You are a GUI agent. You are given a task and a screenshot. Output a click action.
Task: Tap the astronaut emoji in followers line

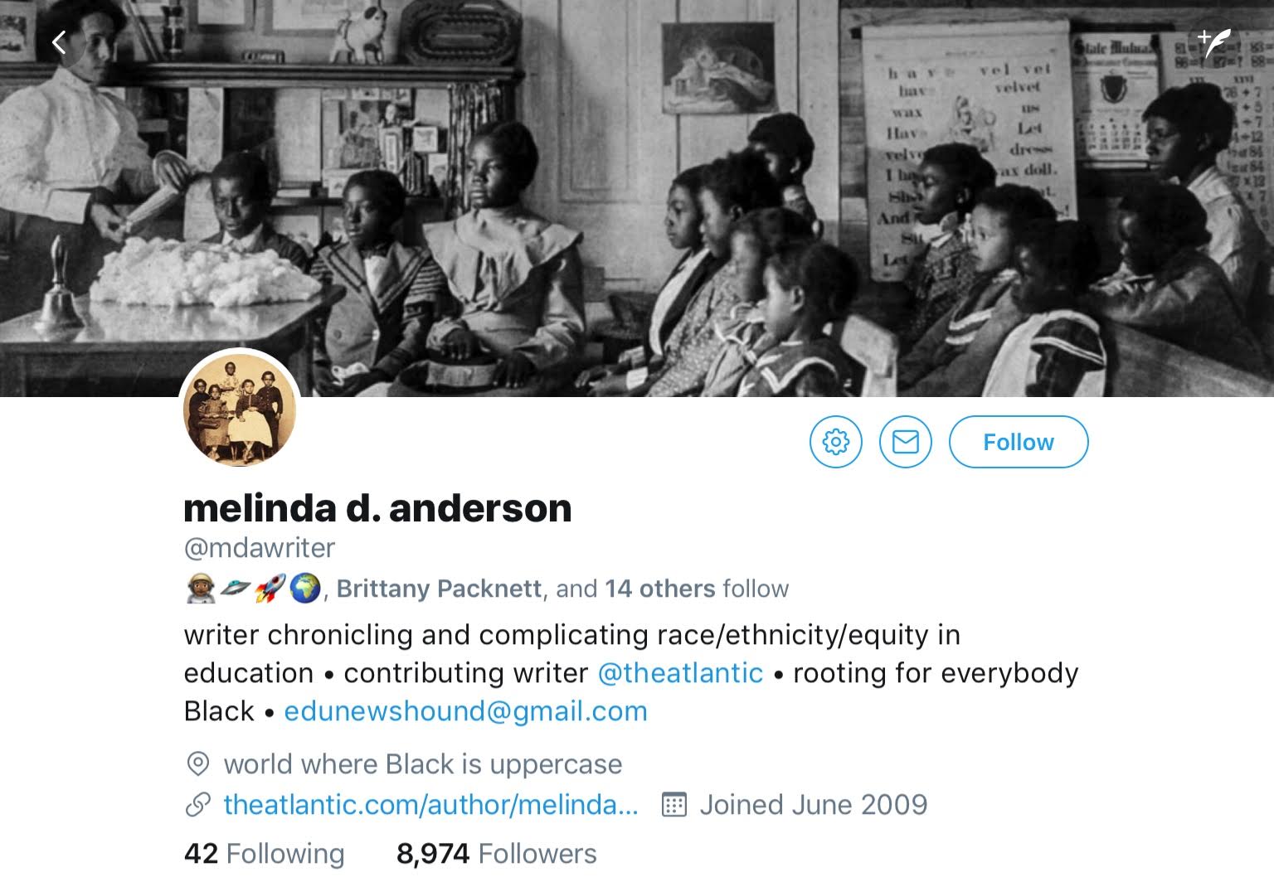click(201, 589)
